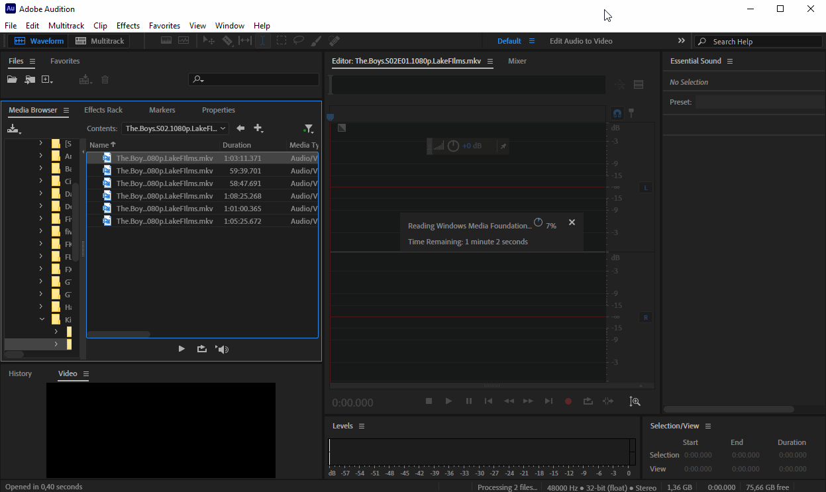The width and height of the screenshot is (826, 492).
Task: Toggle Loop Playback in the editor transport
Action: (588, 401)
